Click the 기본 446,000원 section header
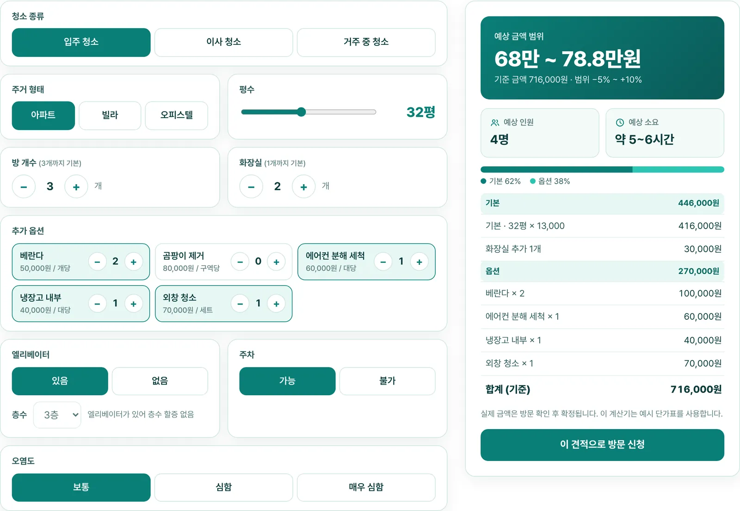 pos(602,203)
